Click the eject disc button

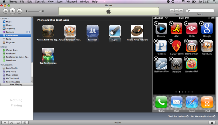point(212,123)
